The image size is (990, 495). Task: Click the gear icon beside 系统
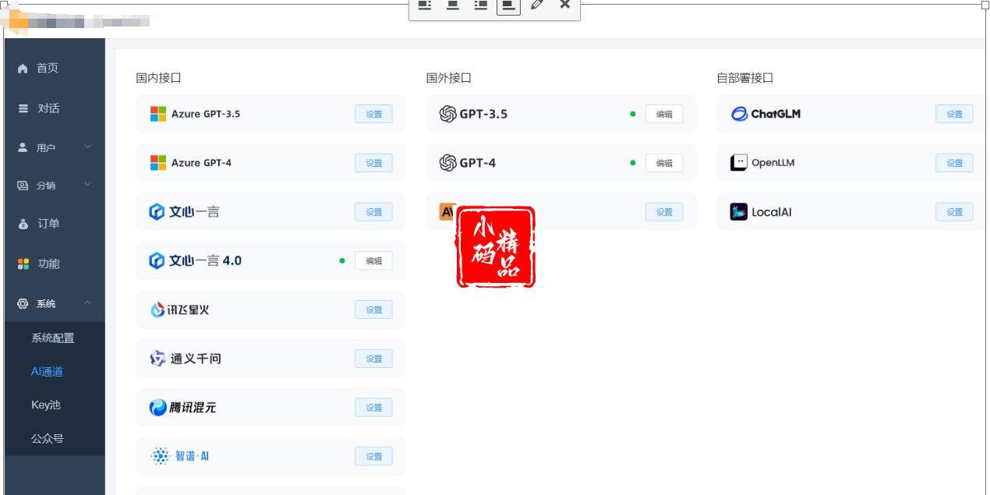(23, 303)
